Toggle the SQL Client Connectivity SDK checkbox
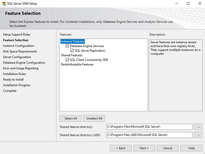Viewport: 205px width, 154px height. [67, 60]
